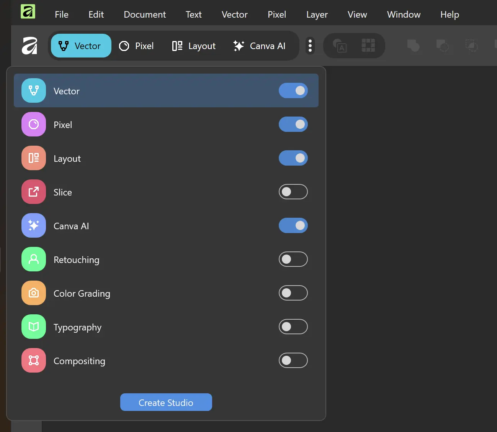Click the Typography book icon

[x=34, y=327]
